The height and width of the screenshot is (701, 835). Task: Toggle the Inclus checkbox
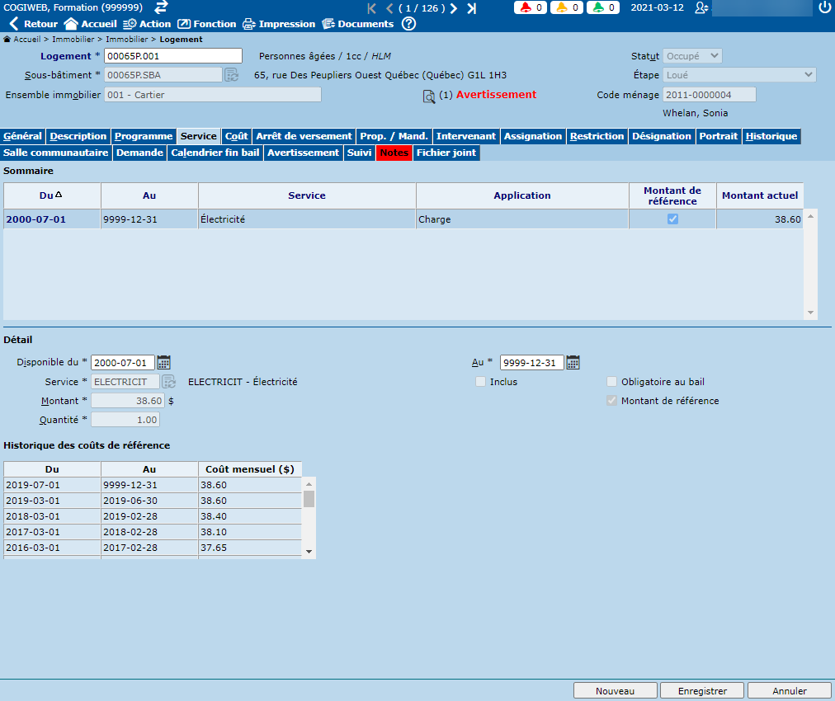click(x=480, y=382)
